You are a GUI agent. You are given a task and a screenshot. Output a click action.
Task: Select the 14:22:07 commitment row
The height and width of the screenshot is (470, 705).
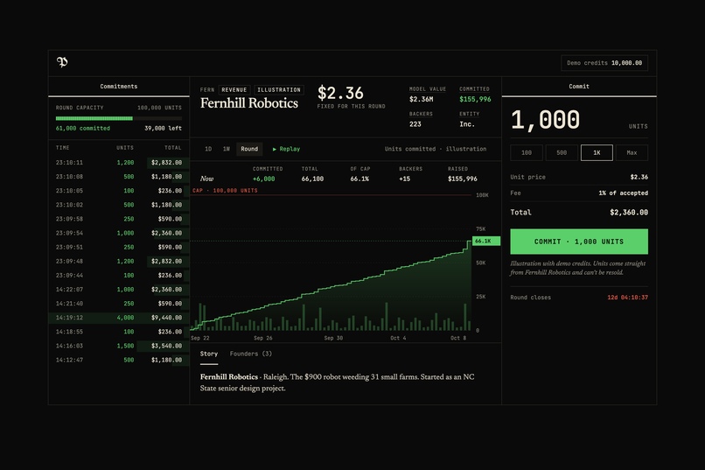(119, 289)
